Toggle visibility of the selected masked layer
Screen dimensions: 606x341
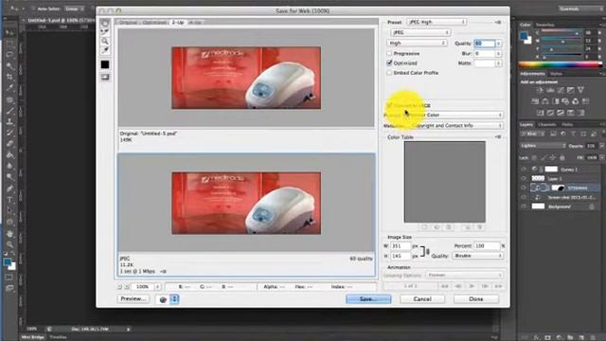[x=524, y=188]
